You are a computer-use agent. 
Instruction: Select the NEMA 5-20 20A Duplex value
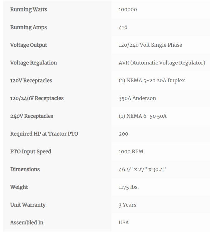(x=152, y=81)
